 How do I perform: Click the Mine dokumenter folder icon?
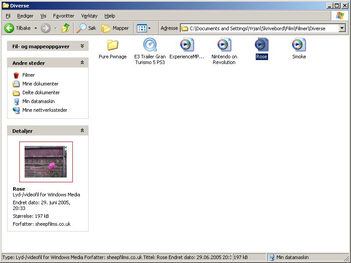pos(16,84)
